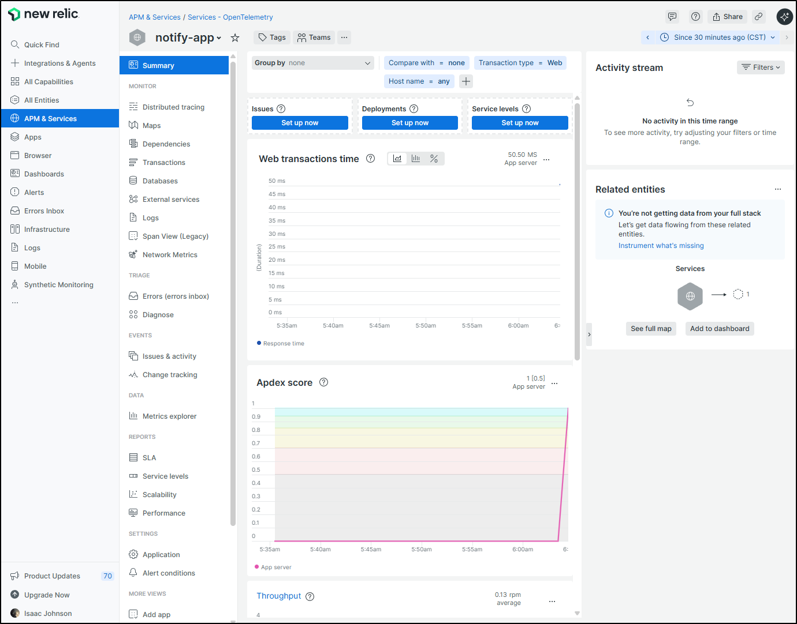
Task: Copy permalink using the link icon
Action: click(x=759, y=17)
